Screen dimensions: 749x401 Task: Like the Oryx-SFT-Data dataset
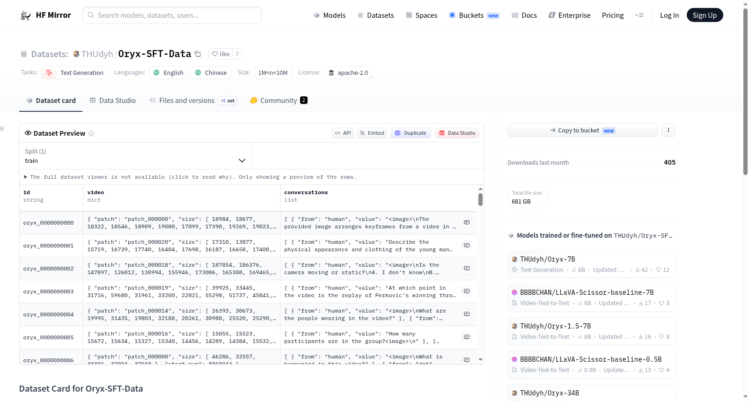coord(220,54)
